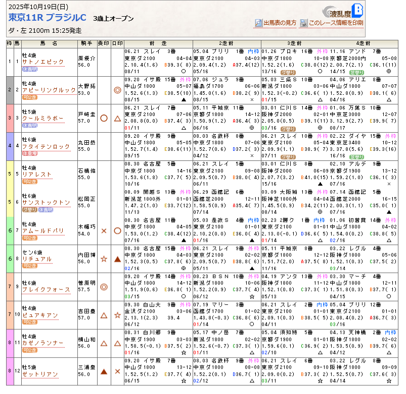Open the このレース情報を印刷 link
This screenshot has width=406, height=394.
[x=336, y=23]
